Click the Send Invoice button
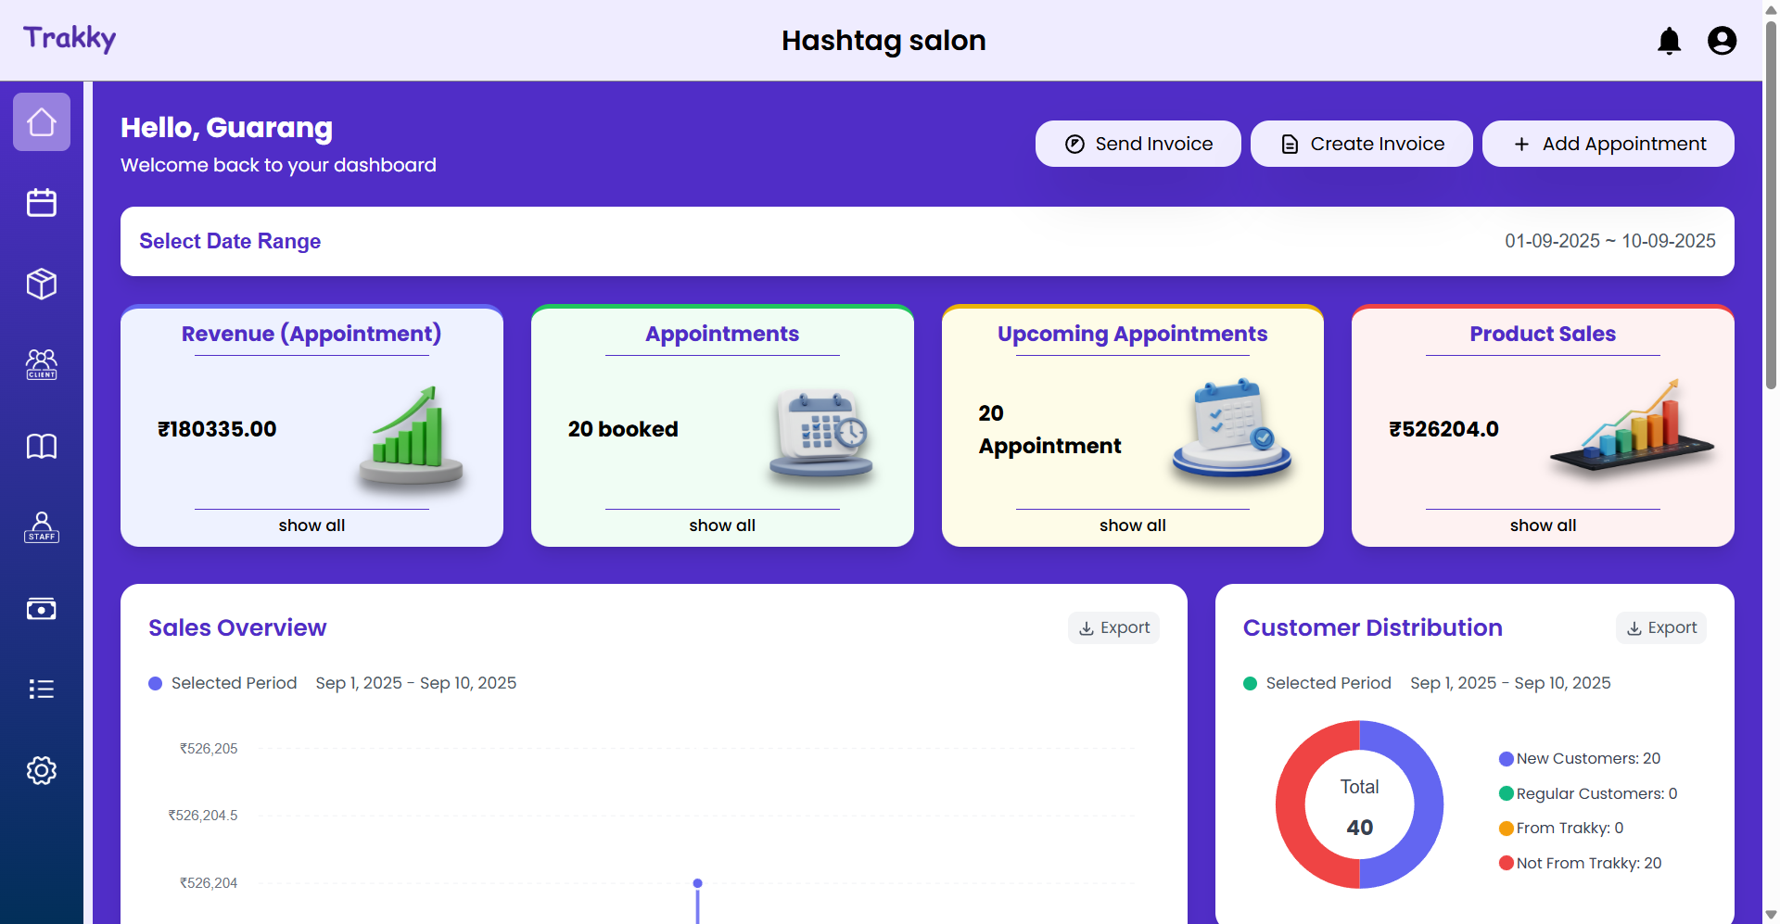Image resolution: width=1780 pixels, height=924 pixels. click(1138, 144)
